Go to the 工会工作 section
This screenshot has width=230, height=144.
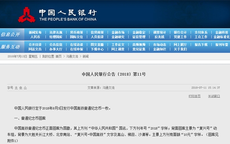tap(201, 37)
